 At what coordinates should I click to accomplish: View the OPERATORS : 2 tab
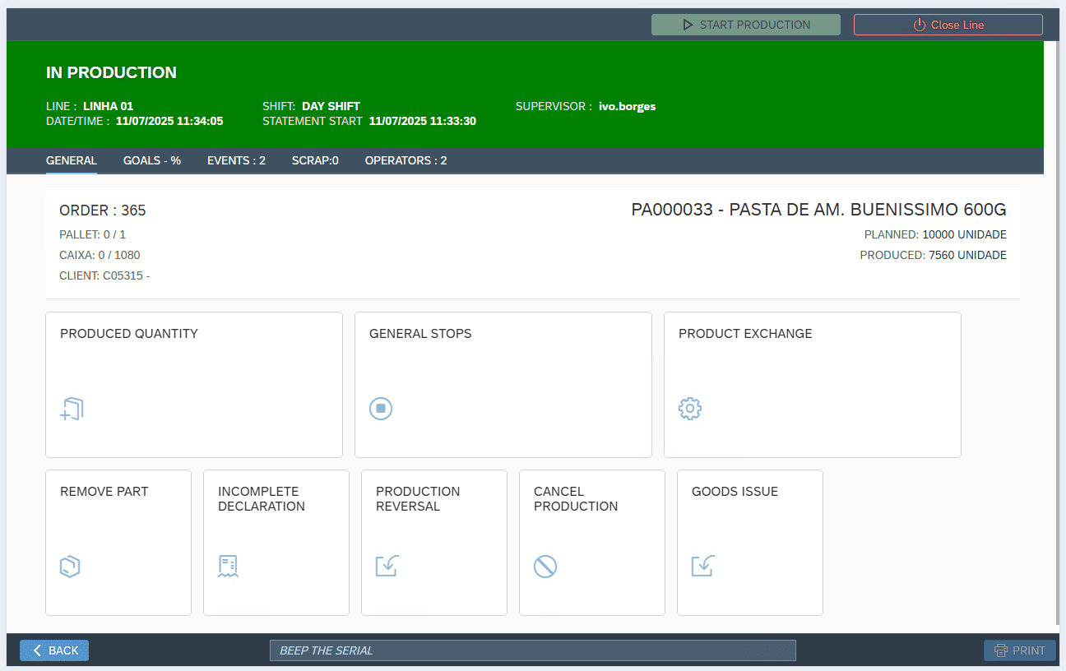(406, 160)
